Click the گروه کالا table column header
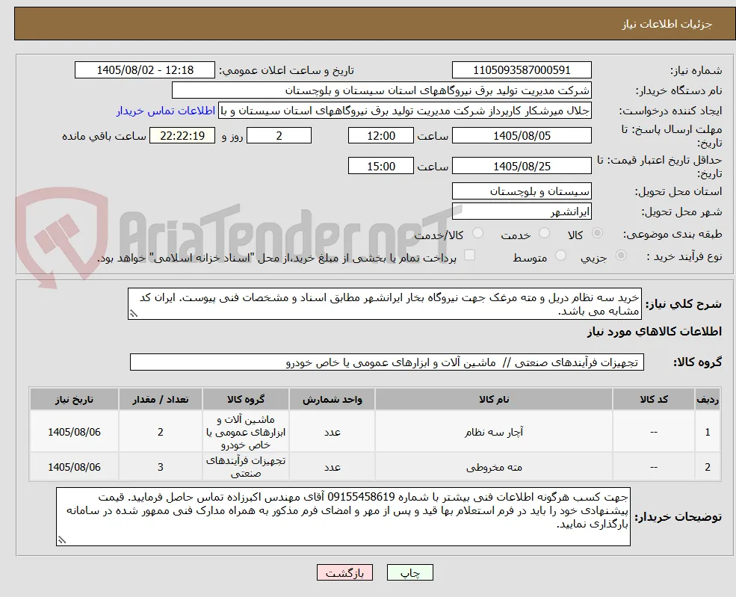 point(246,400)
